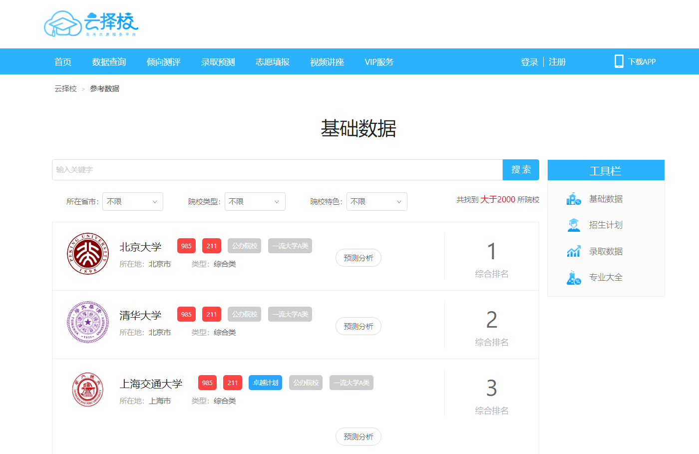Click the 专业大全 flask icon

574,278
